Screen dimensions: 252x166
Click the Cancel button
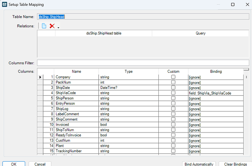pyautogui.click(x=40, y=164)
